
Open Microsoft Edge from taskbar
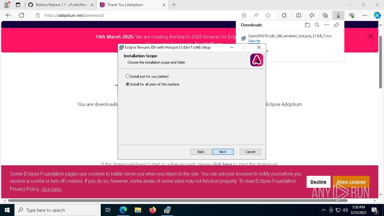tap(123, 210)
